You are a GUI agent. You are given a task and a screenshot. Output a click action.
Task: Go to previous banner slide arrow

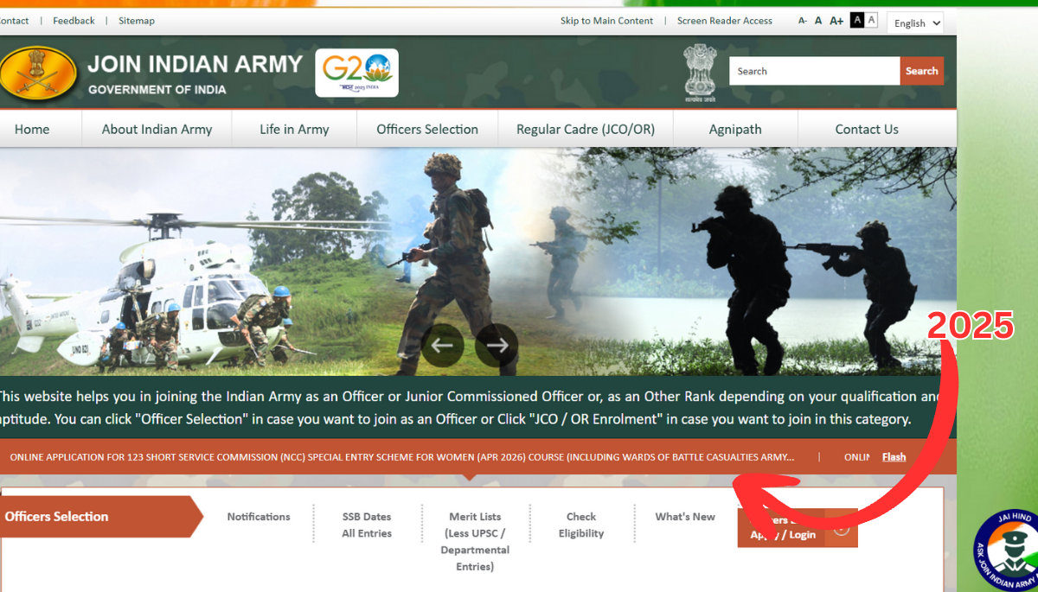(443, 346)
